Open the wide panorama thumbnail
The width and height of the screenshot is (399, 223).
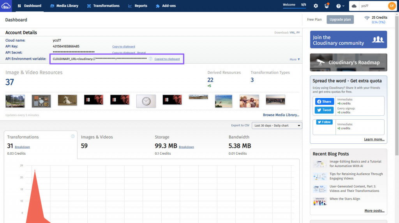click(198, 97)
